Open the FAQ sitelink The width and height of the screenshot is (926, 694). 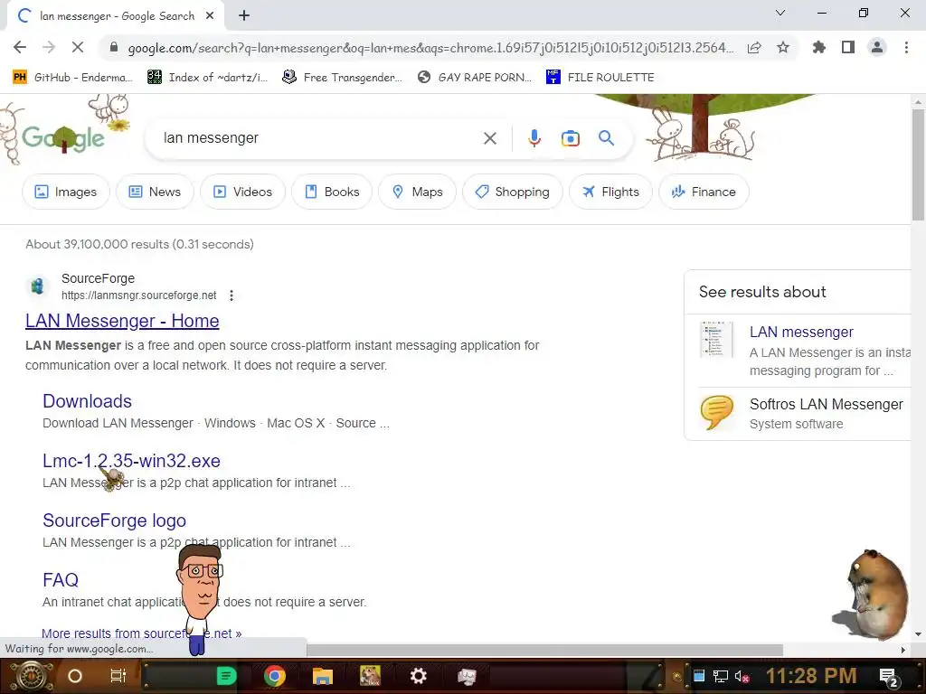(61, 580)
